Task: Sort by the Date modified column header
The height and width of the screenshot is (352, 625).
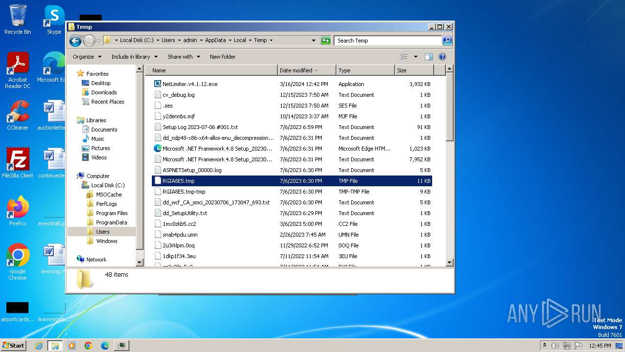Action: coord(307,70)
